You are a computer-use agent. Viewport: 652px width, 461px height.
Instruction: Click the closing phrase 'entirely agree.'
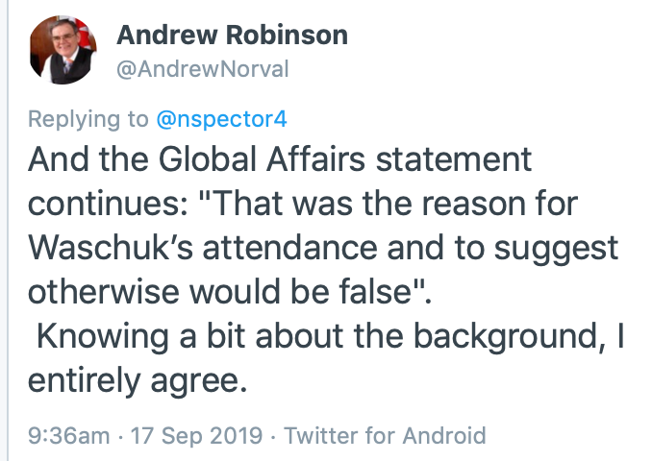tap(138, 380)
